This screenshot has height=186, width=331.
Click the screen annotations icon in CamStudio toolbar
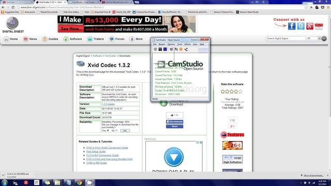(176, 49)
